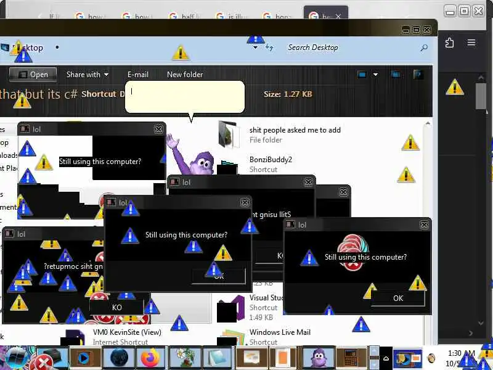The image size is (493, 370).
Task: Open the Calculator taskbar icon
Action: 352,358
